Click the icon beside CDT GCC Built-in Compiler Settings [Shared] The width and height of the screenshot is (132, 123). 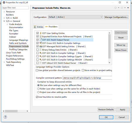coord(41,53)
